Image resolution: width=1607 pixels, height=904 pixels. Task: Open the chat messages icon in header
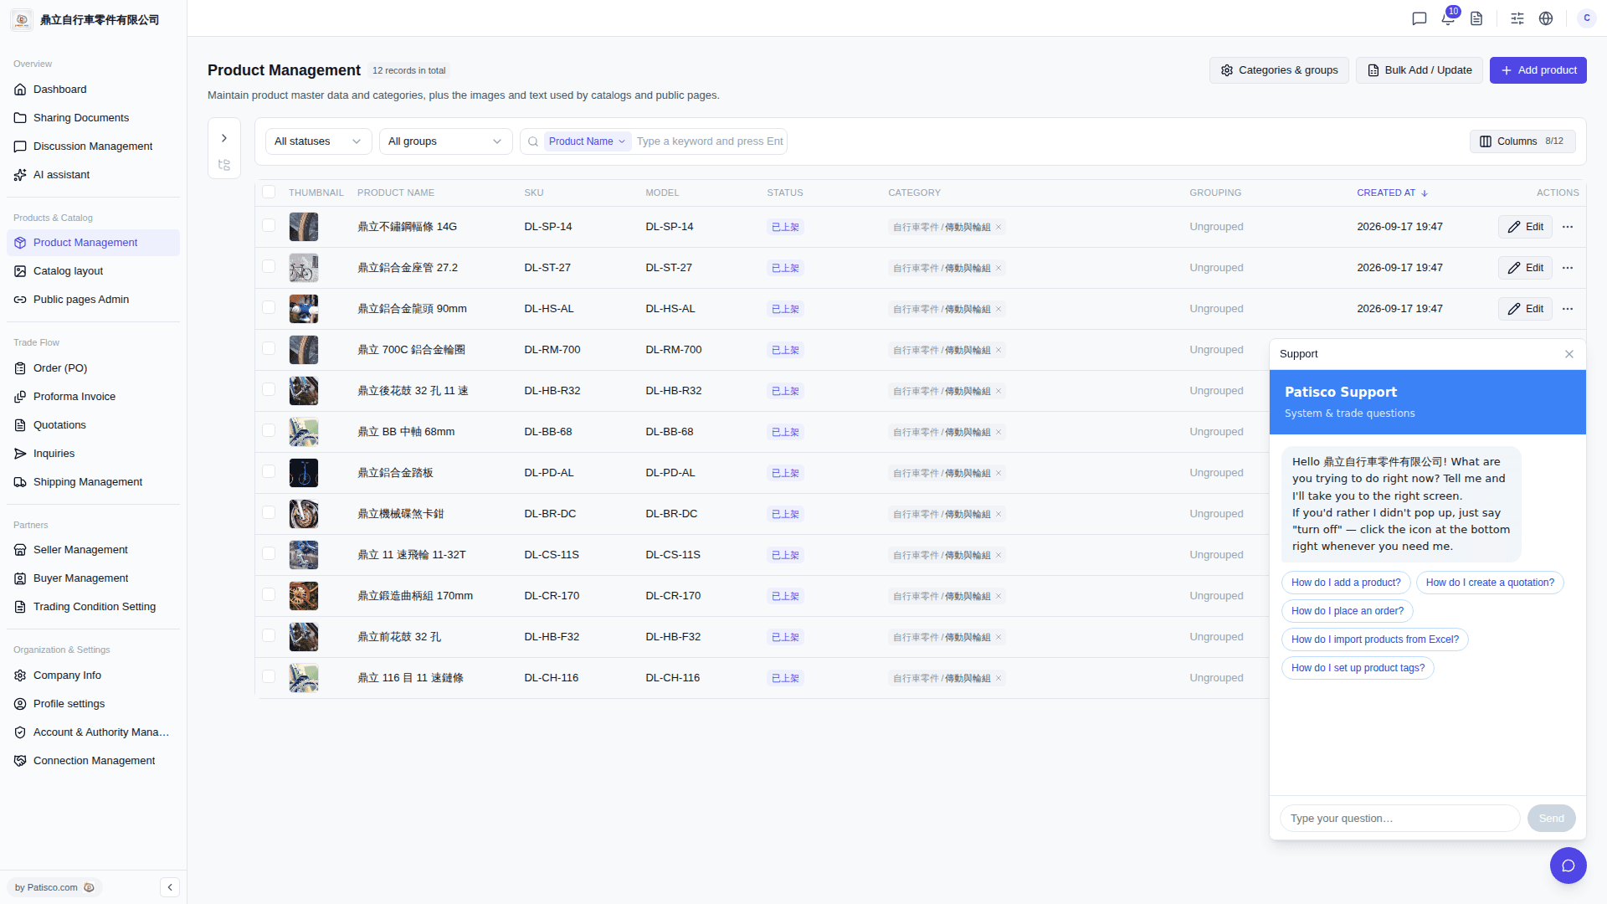(x=1420, y=18)
